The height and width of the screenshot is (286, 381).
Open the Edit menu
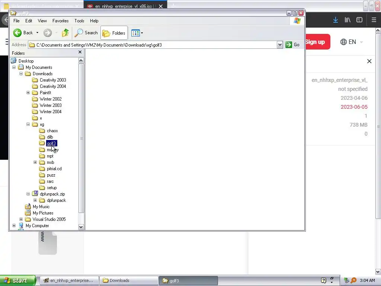29,21
